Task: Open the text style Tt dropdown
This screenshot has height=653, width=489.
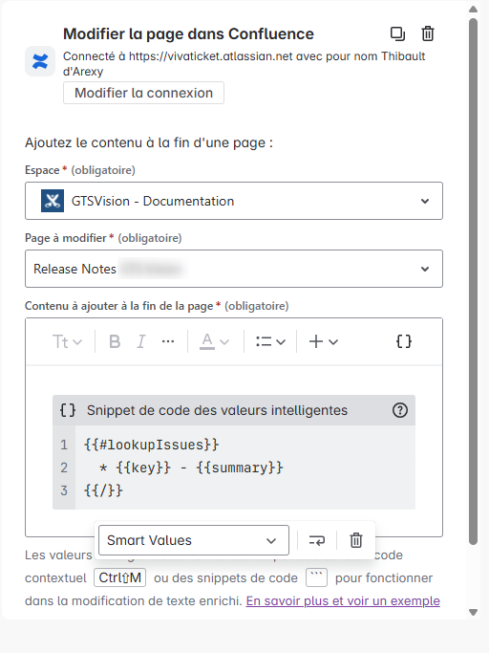Action: 67,342
